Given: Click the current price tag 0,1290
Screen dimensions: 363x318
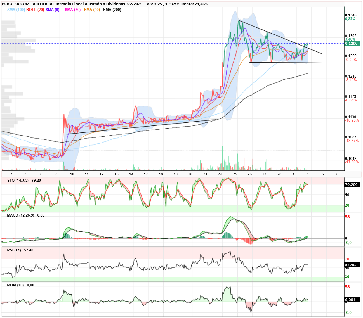Looking at the screenshot, I should pyautogui.click(x=352, y=44).
